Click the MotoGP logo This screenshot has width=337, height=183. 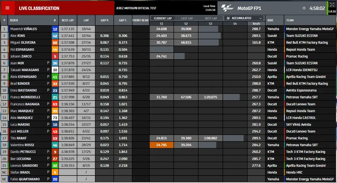227,8
